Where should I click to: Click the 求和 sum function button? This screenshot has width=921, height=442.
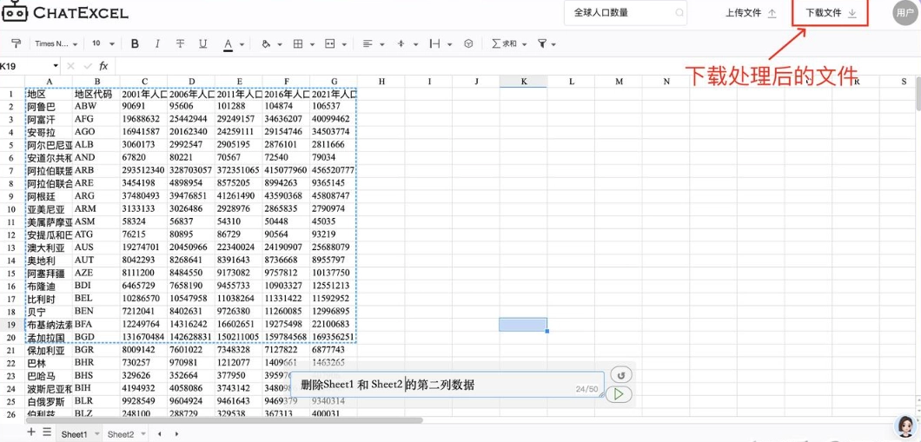pos(504,43)
